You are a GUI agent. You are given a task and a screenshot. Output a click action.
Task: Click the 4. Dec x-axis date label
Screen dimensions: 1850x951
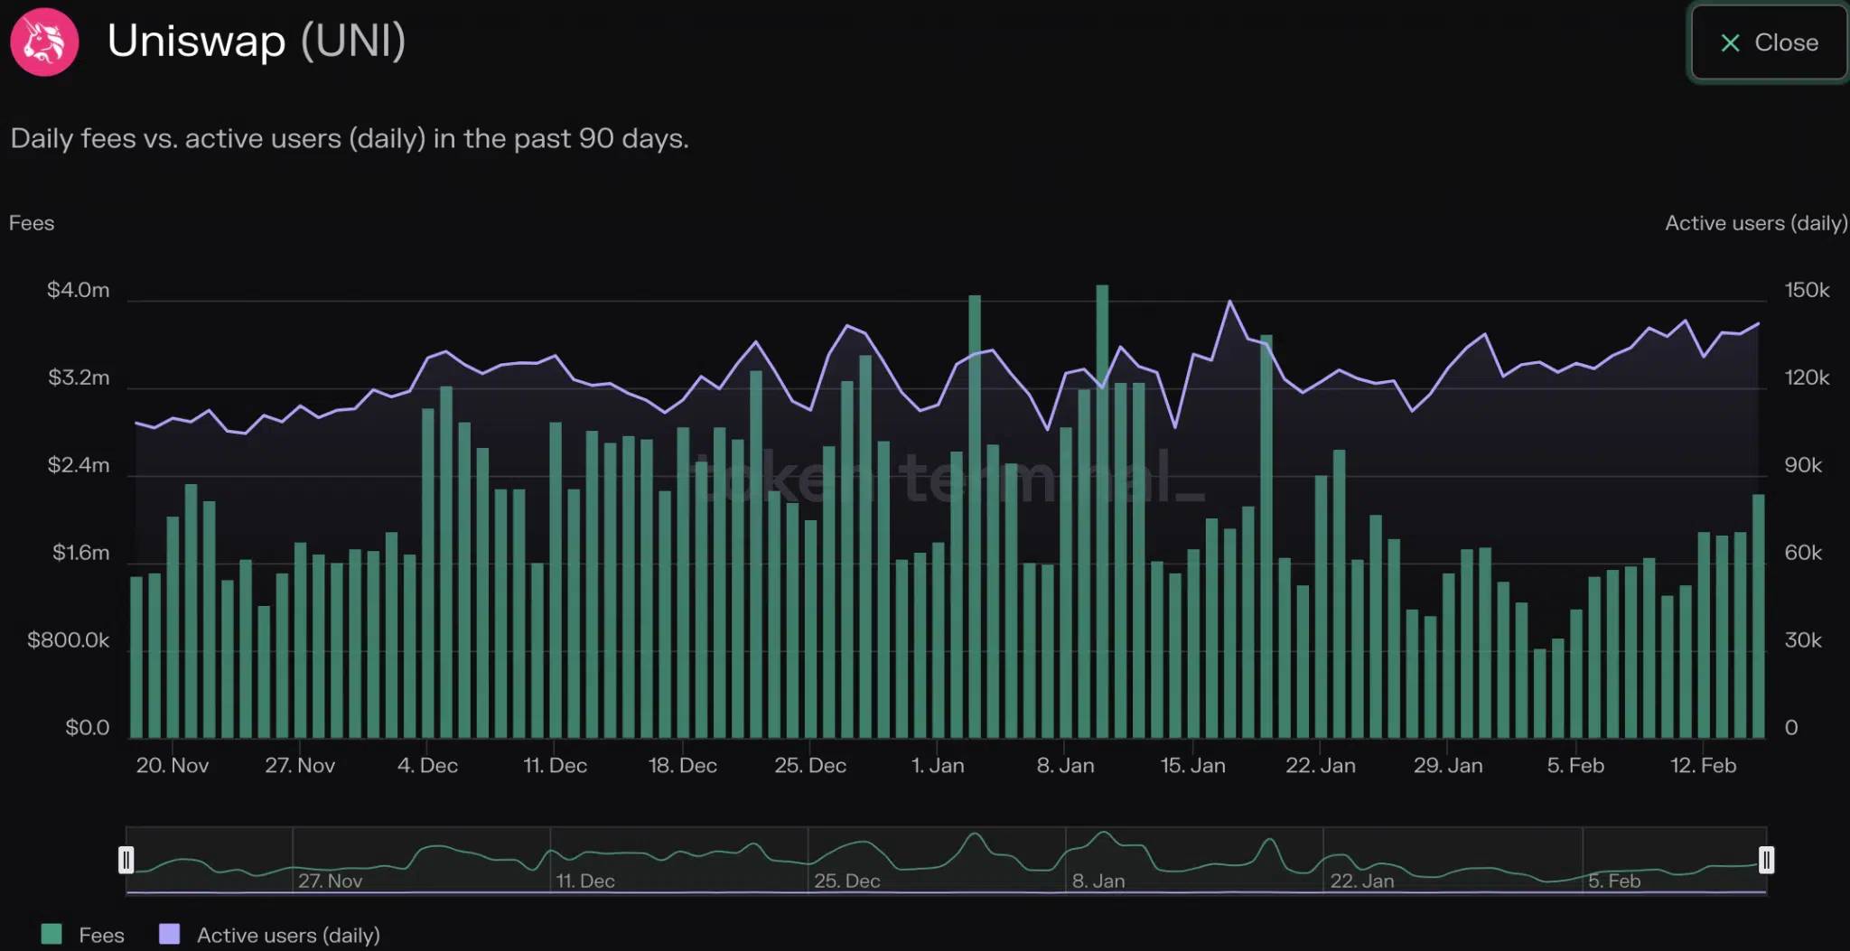pyautogui.click(x=427, y=766)
